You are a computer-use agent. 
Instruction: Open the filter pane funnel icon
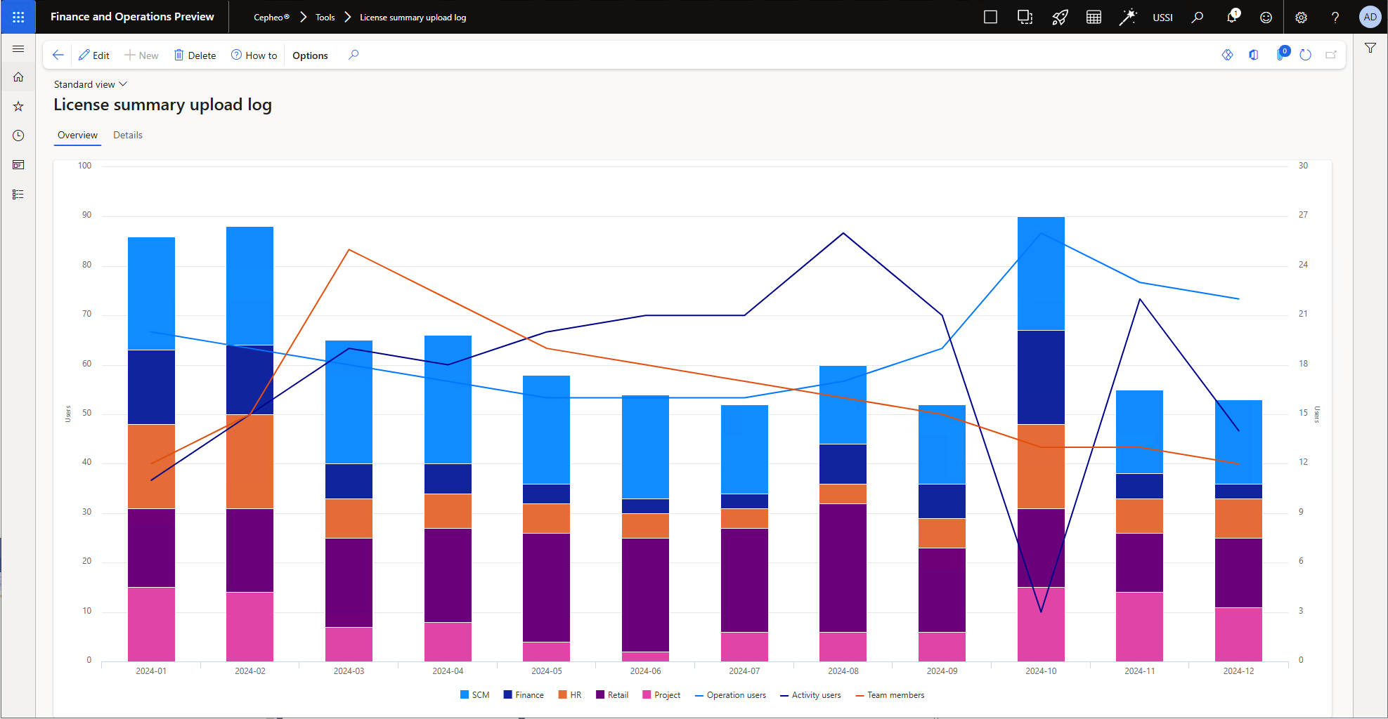[1370, 48]
